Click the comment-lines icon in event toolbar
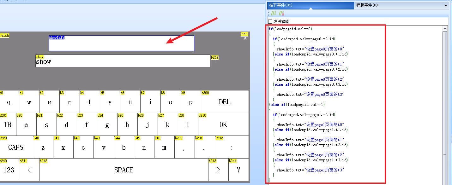Image resolution: width=452 pixels, height=185 pixels. [x=274, y=13]
